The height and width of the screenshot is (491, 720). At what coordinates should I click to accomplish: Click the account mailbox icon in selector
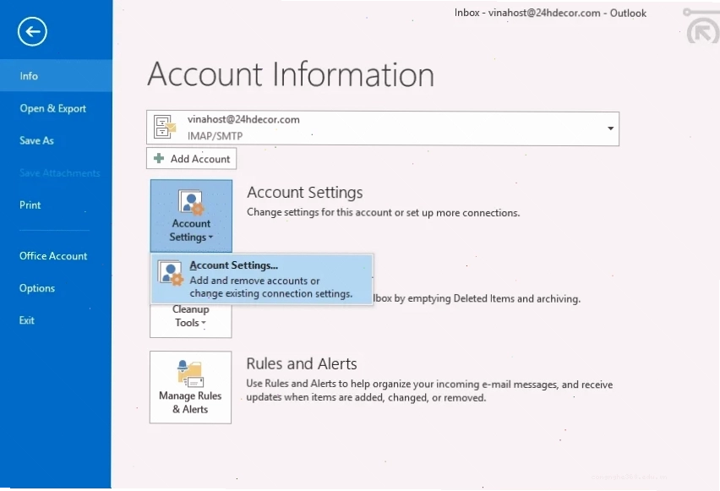click(165, 128)
